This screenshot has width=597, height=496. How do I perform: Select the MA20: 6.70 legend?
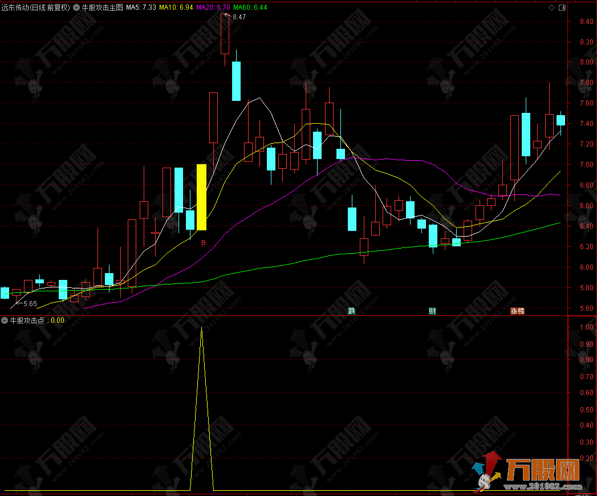(x=213, y=7)
